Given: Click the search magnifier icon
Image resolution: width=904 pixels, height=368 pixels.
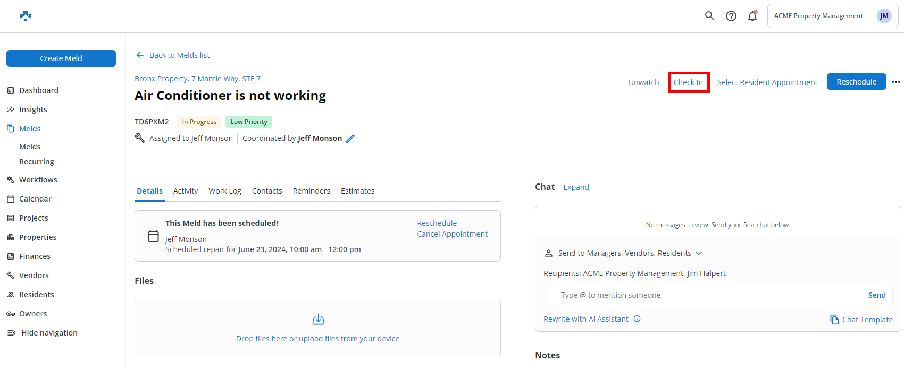Looking at the screenshot, I should click(709, 16).
